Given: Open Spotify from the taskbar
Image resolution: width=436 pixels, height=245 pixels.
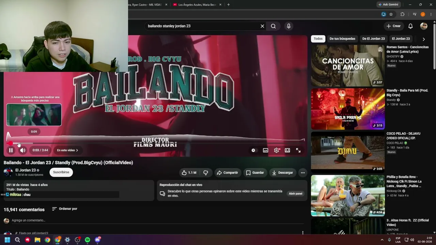Looking at the screenshot, I should tap(88, 240).
